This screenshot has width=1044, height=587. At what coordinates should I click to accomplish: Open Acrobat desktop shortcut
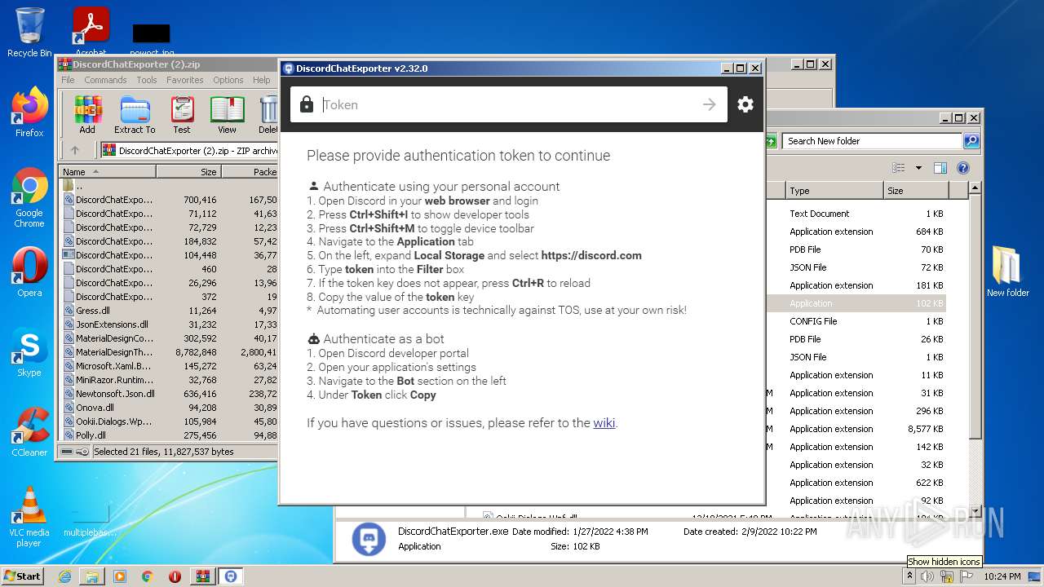[91, 33]
